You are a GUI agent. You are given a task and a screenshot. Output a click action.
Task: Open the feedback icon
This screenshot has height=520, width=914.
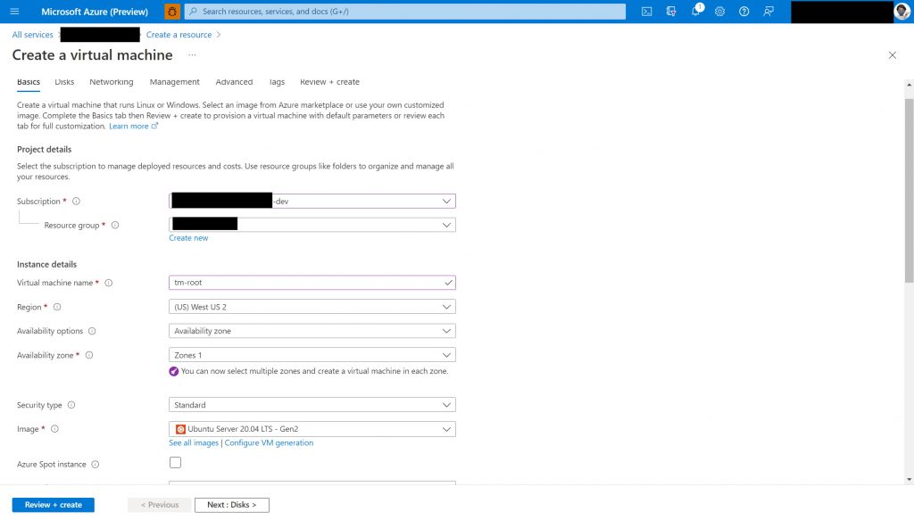[x=769, y=11]
